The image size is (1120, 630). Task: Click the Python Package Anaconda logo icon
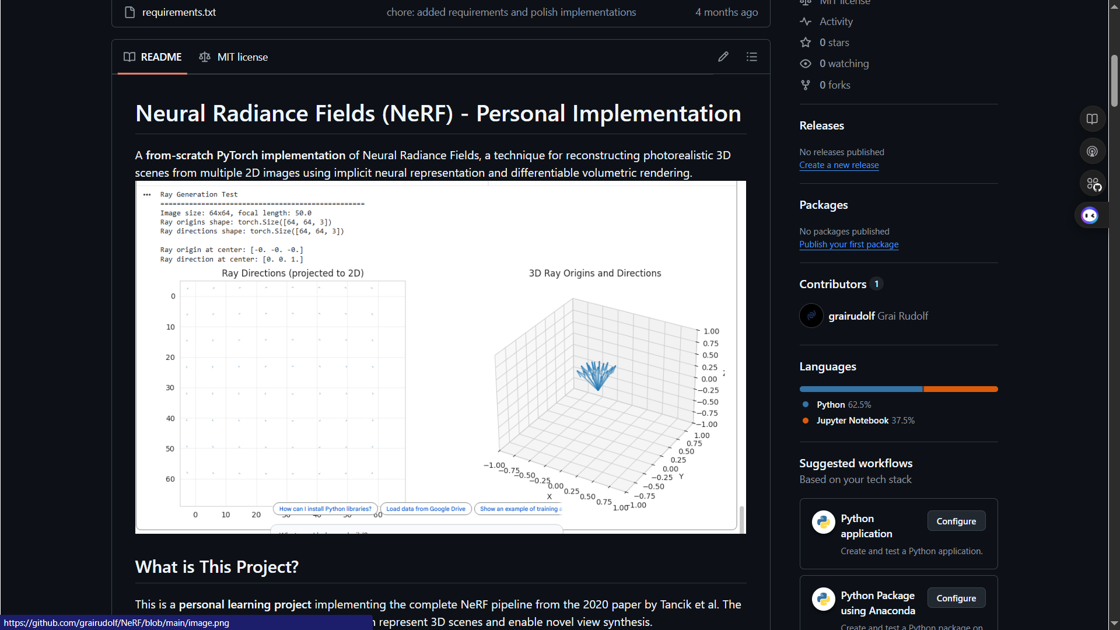(824, 599)
